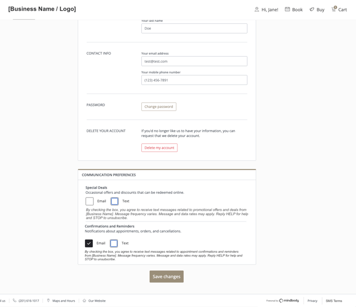Click the COMMUNICATION PREFERENCES heading text
Image resolution: width=356 pixels, height=307 pixels.
109,175
